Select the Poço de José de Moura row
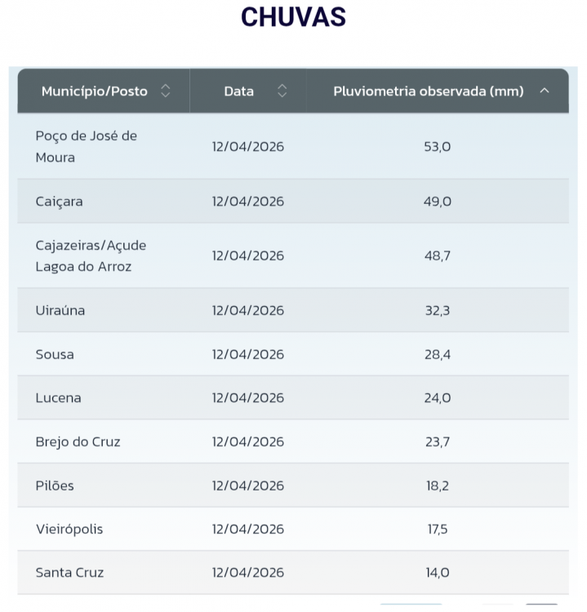This screenshot has width=587, height=612. pos(86,147)
